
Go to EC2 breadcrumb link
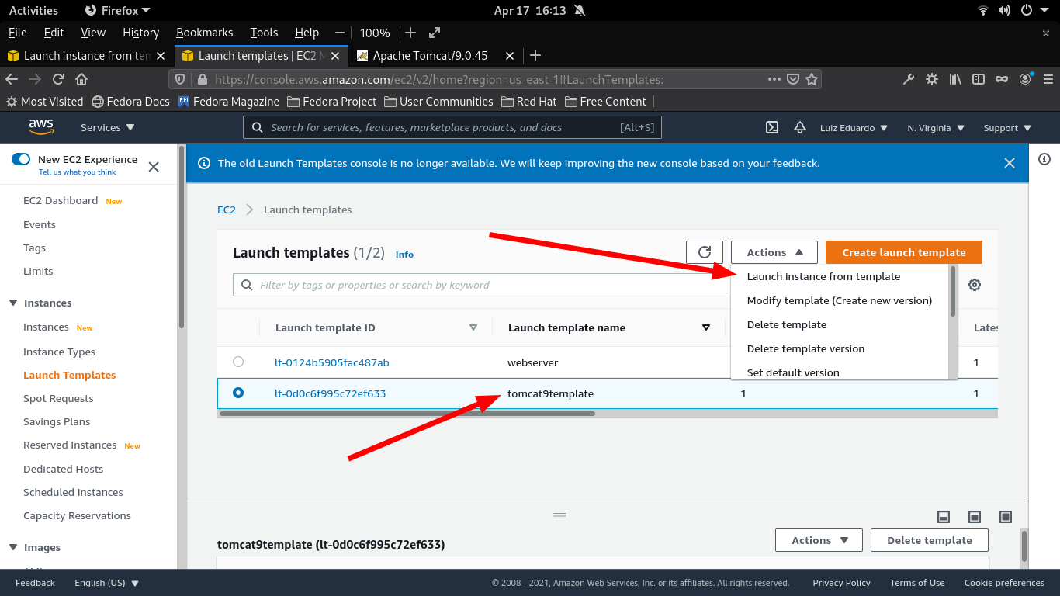pyautogui.click(x=227, y=210)
